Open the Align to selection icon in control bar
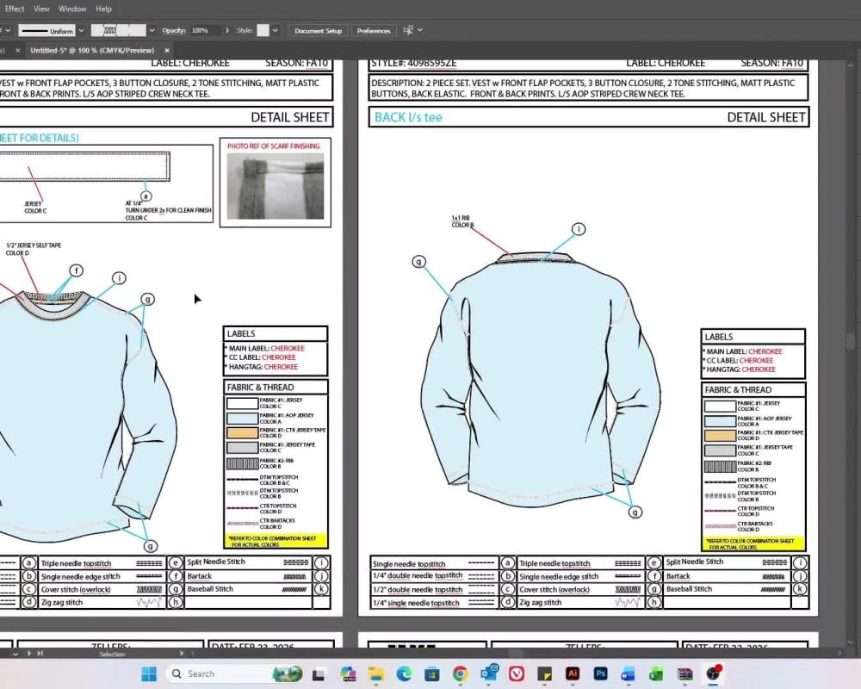861x689 pixels. click(407, 30)
